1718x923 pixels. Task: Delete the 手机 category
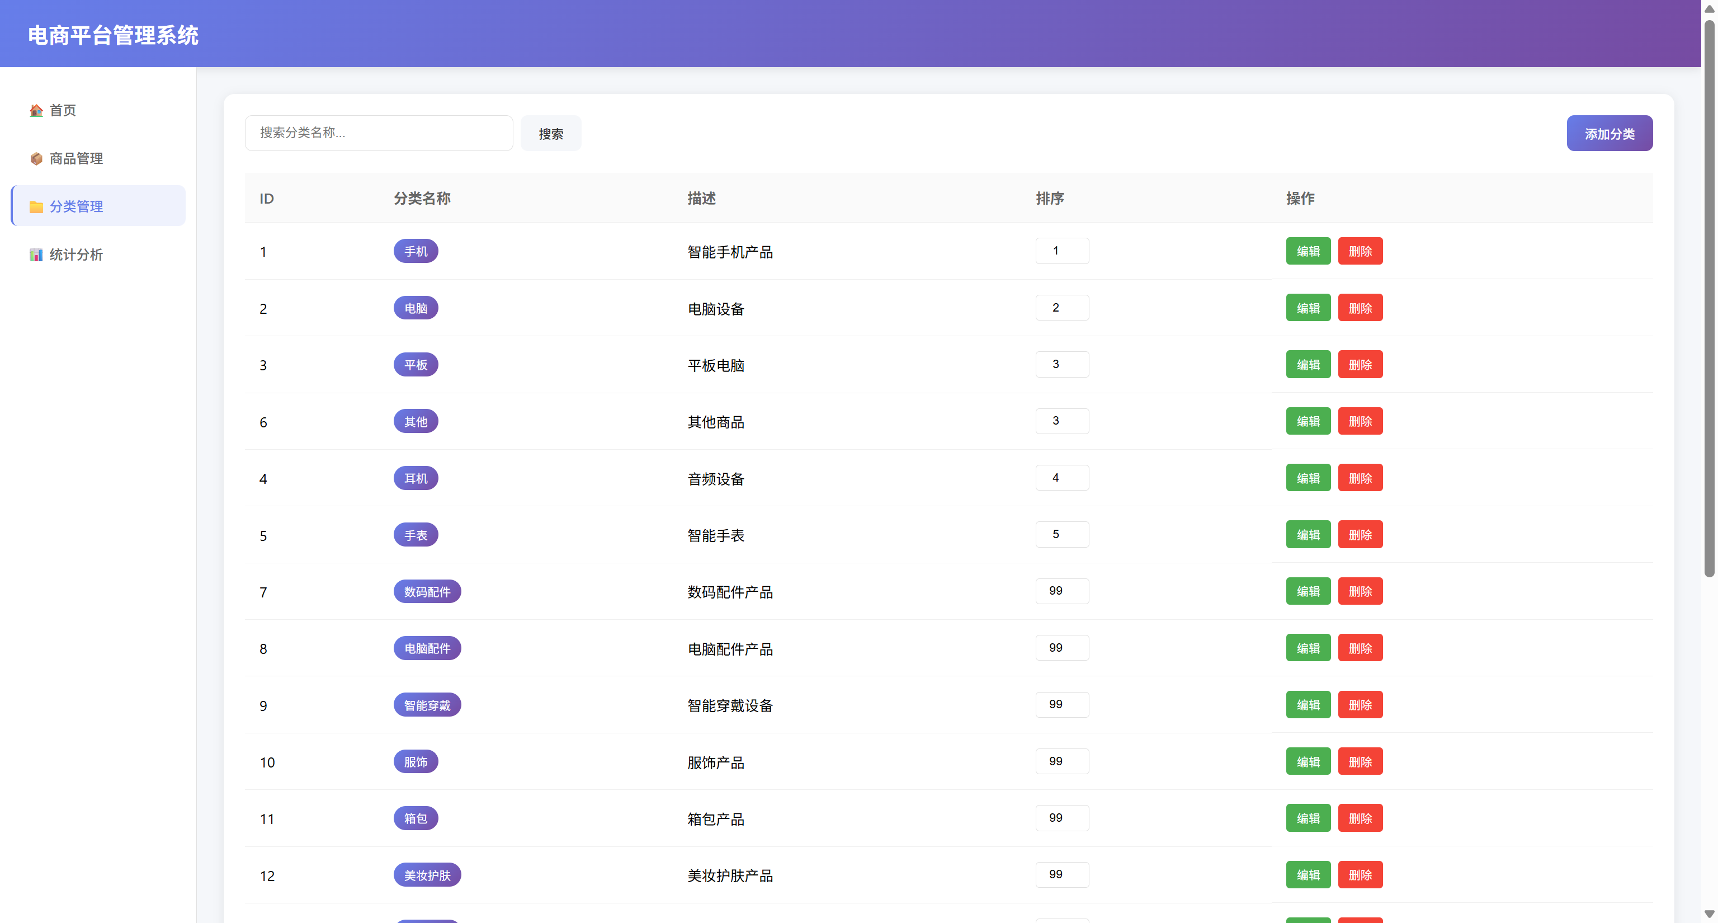1360,251
